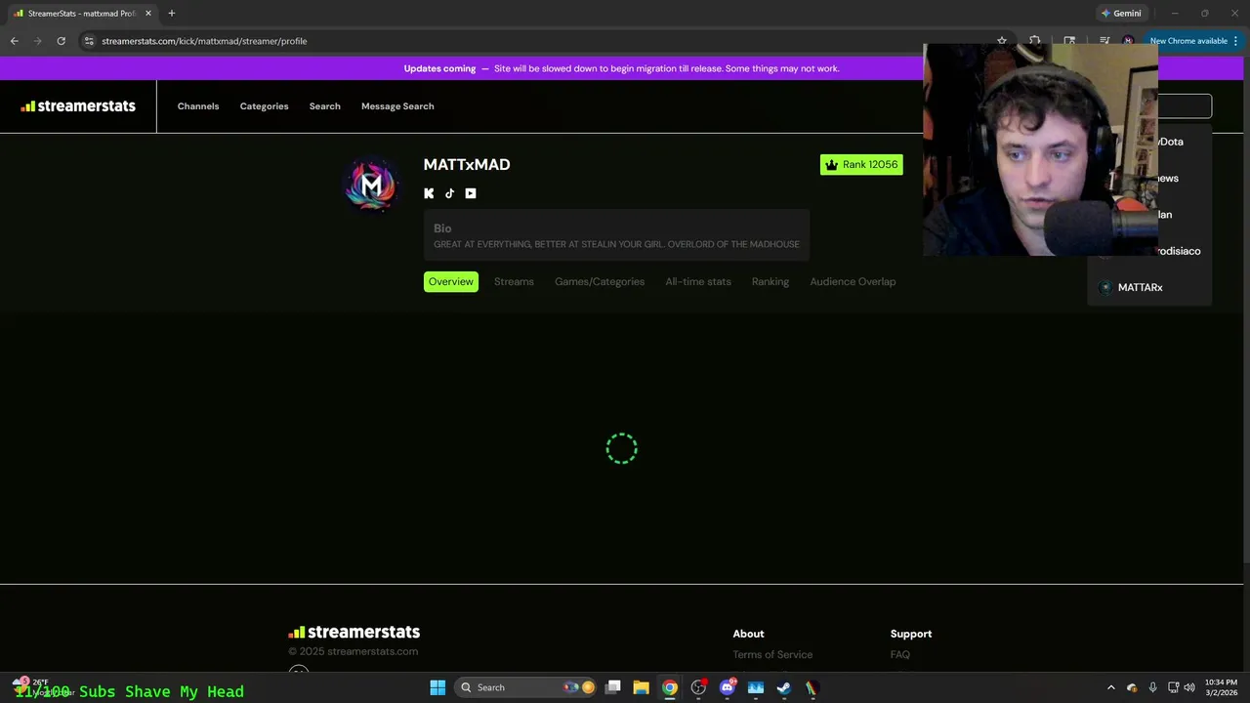The height and width of the screenshot is (703, 1250).
Task: Go back with browser back arrow
Action: [14, 41]
